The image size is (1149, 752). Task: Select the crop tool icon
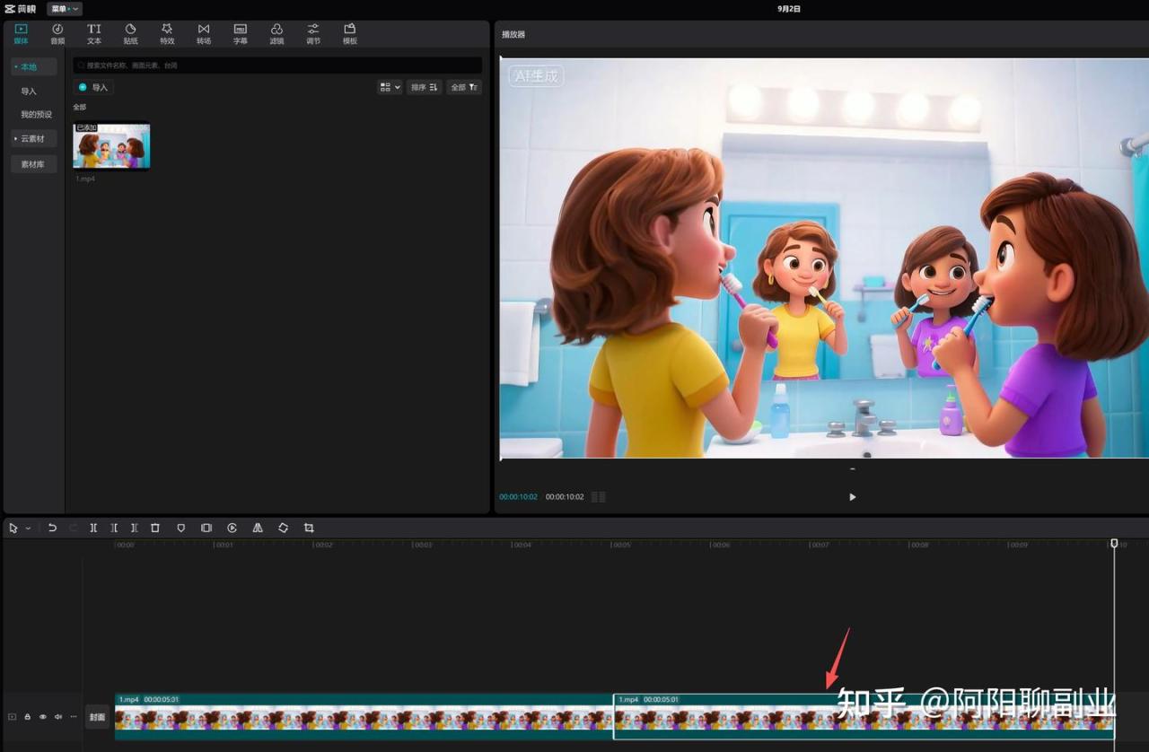click(x=309, y=529)
